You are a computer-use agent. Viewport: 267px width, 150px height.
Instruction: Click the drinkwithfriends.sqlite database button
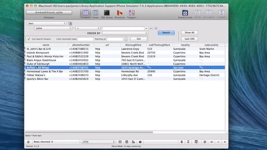(49, 12)
